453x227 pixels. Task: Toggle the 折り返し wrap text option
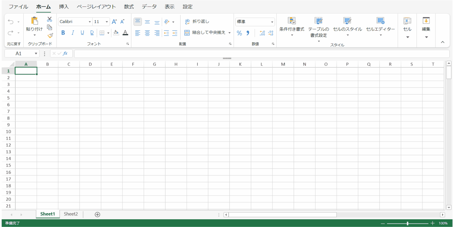point(197,22)
